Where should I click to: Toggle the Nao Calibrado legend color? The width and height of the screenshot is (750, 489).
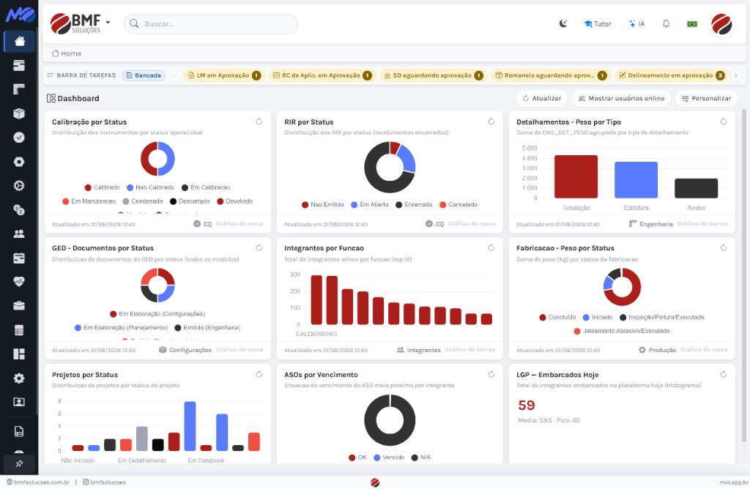pyautogui.click(x=130, y=187)
